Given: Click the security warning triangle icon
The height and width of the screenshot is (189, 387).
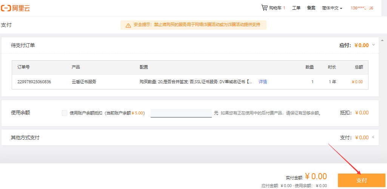Looking at the screenshot, I should point(128,25).
